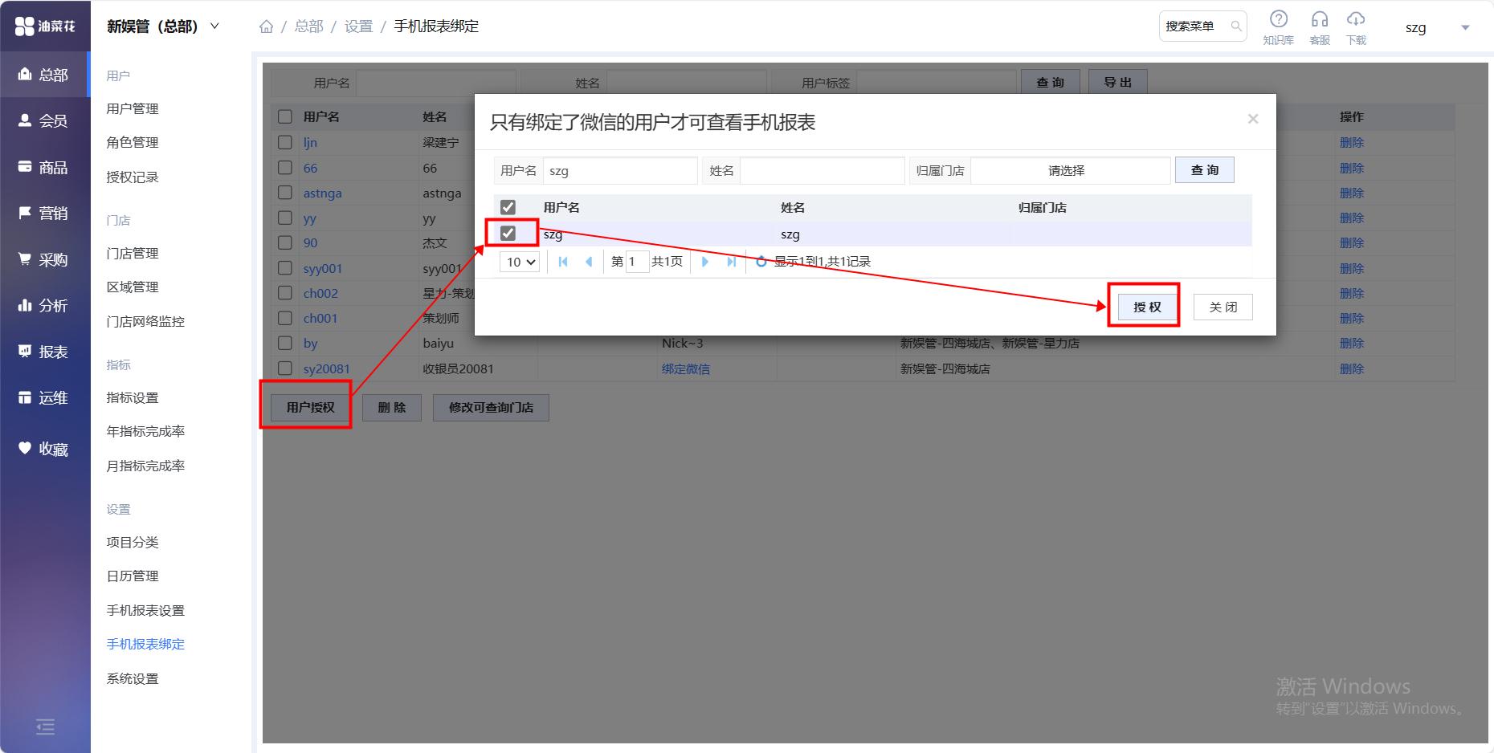The width and height of the screenshot is (1494, 753).
Task: Open 角色管理 in the side menu
Action: [x=133, y=142]
